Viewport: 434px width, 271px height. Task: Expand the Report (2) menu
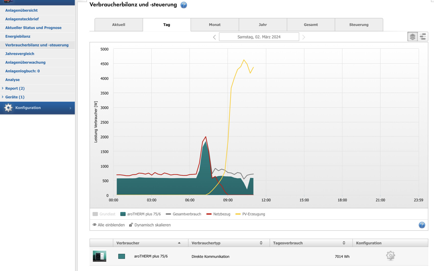(15, 88)
